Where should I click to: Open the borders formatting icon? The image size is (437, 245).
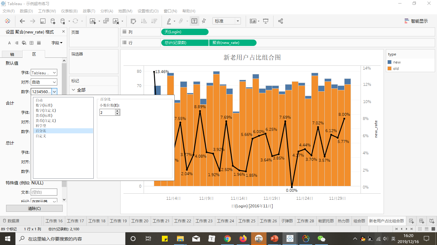click(31, 43)
